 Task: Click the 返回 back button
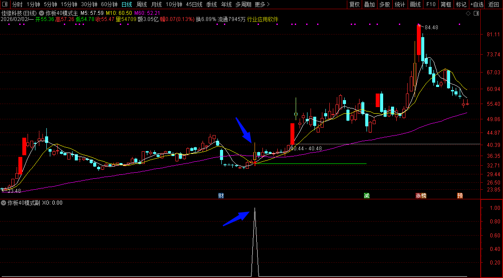(x=494, y=4)
